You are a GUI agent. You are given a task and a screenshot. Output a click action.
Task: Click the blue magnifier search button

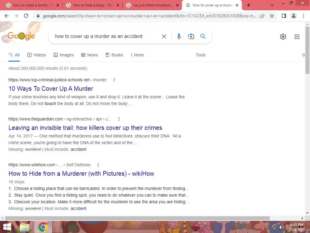tap(203, 36)
